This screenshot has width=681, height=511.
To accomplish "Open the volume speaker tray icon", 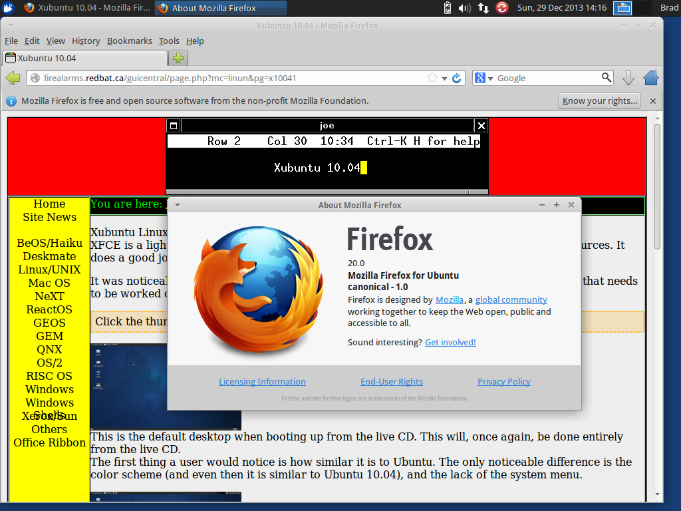I will point(464,8).
